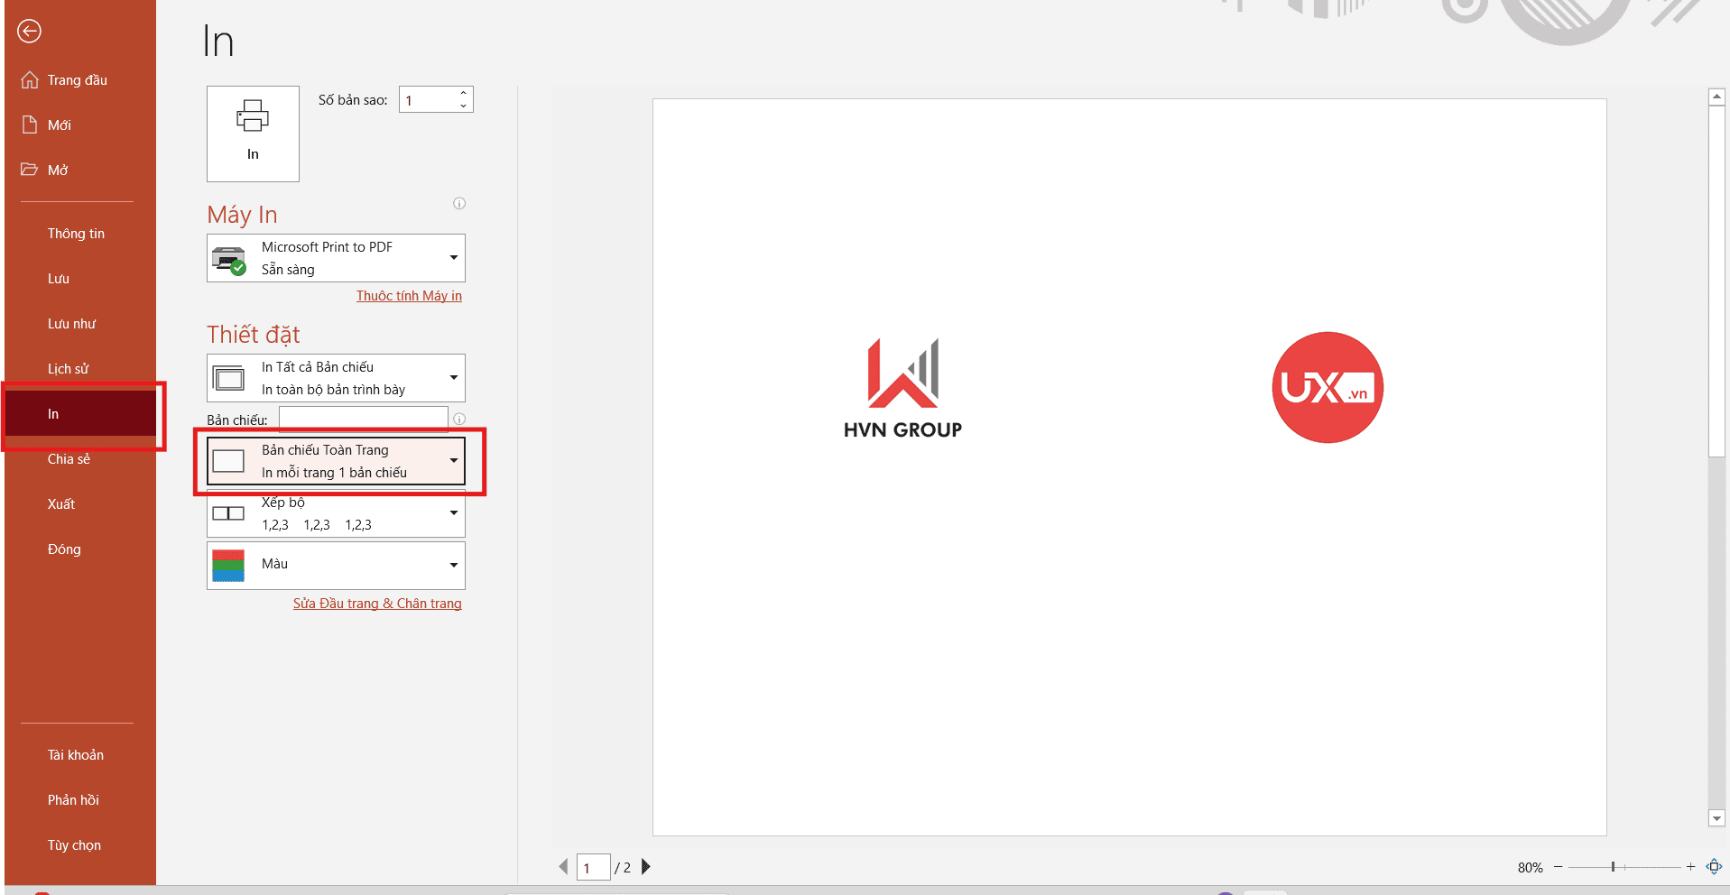Viewport: 1730px width, 895px height.
Task: Click the zoom out minus icon
Action: [1559, 867]
